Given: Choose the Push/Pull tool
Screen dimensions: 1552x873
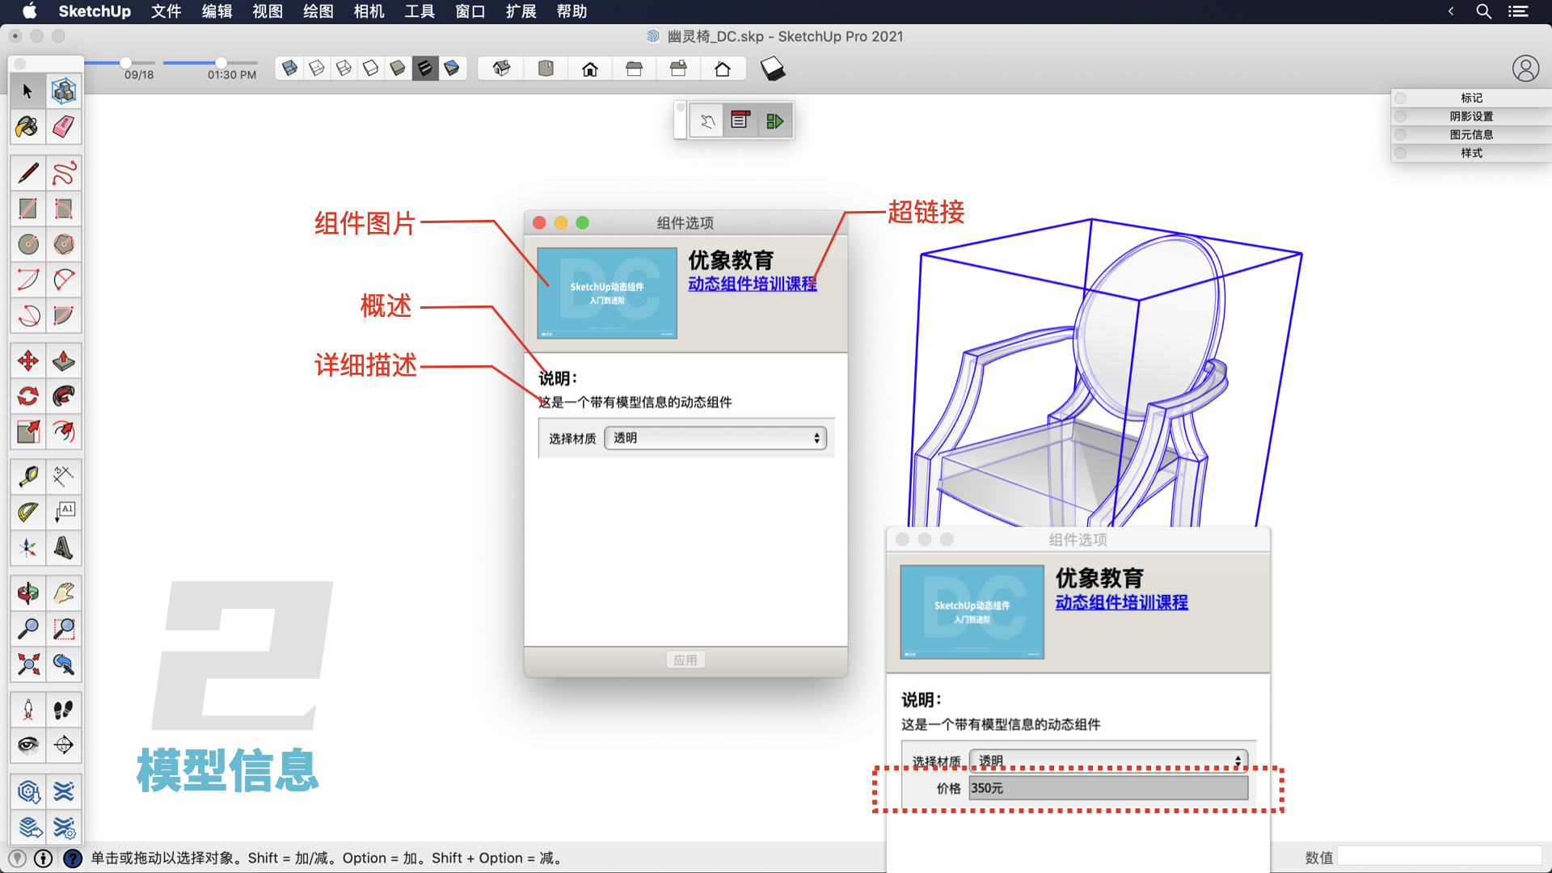Looking at the screenshot, I should [64, 361].
